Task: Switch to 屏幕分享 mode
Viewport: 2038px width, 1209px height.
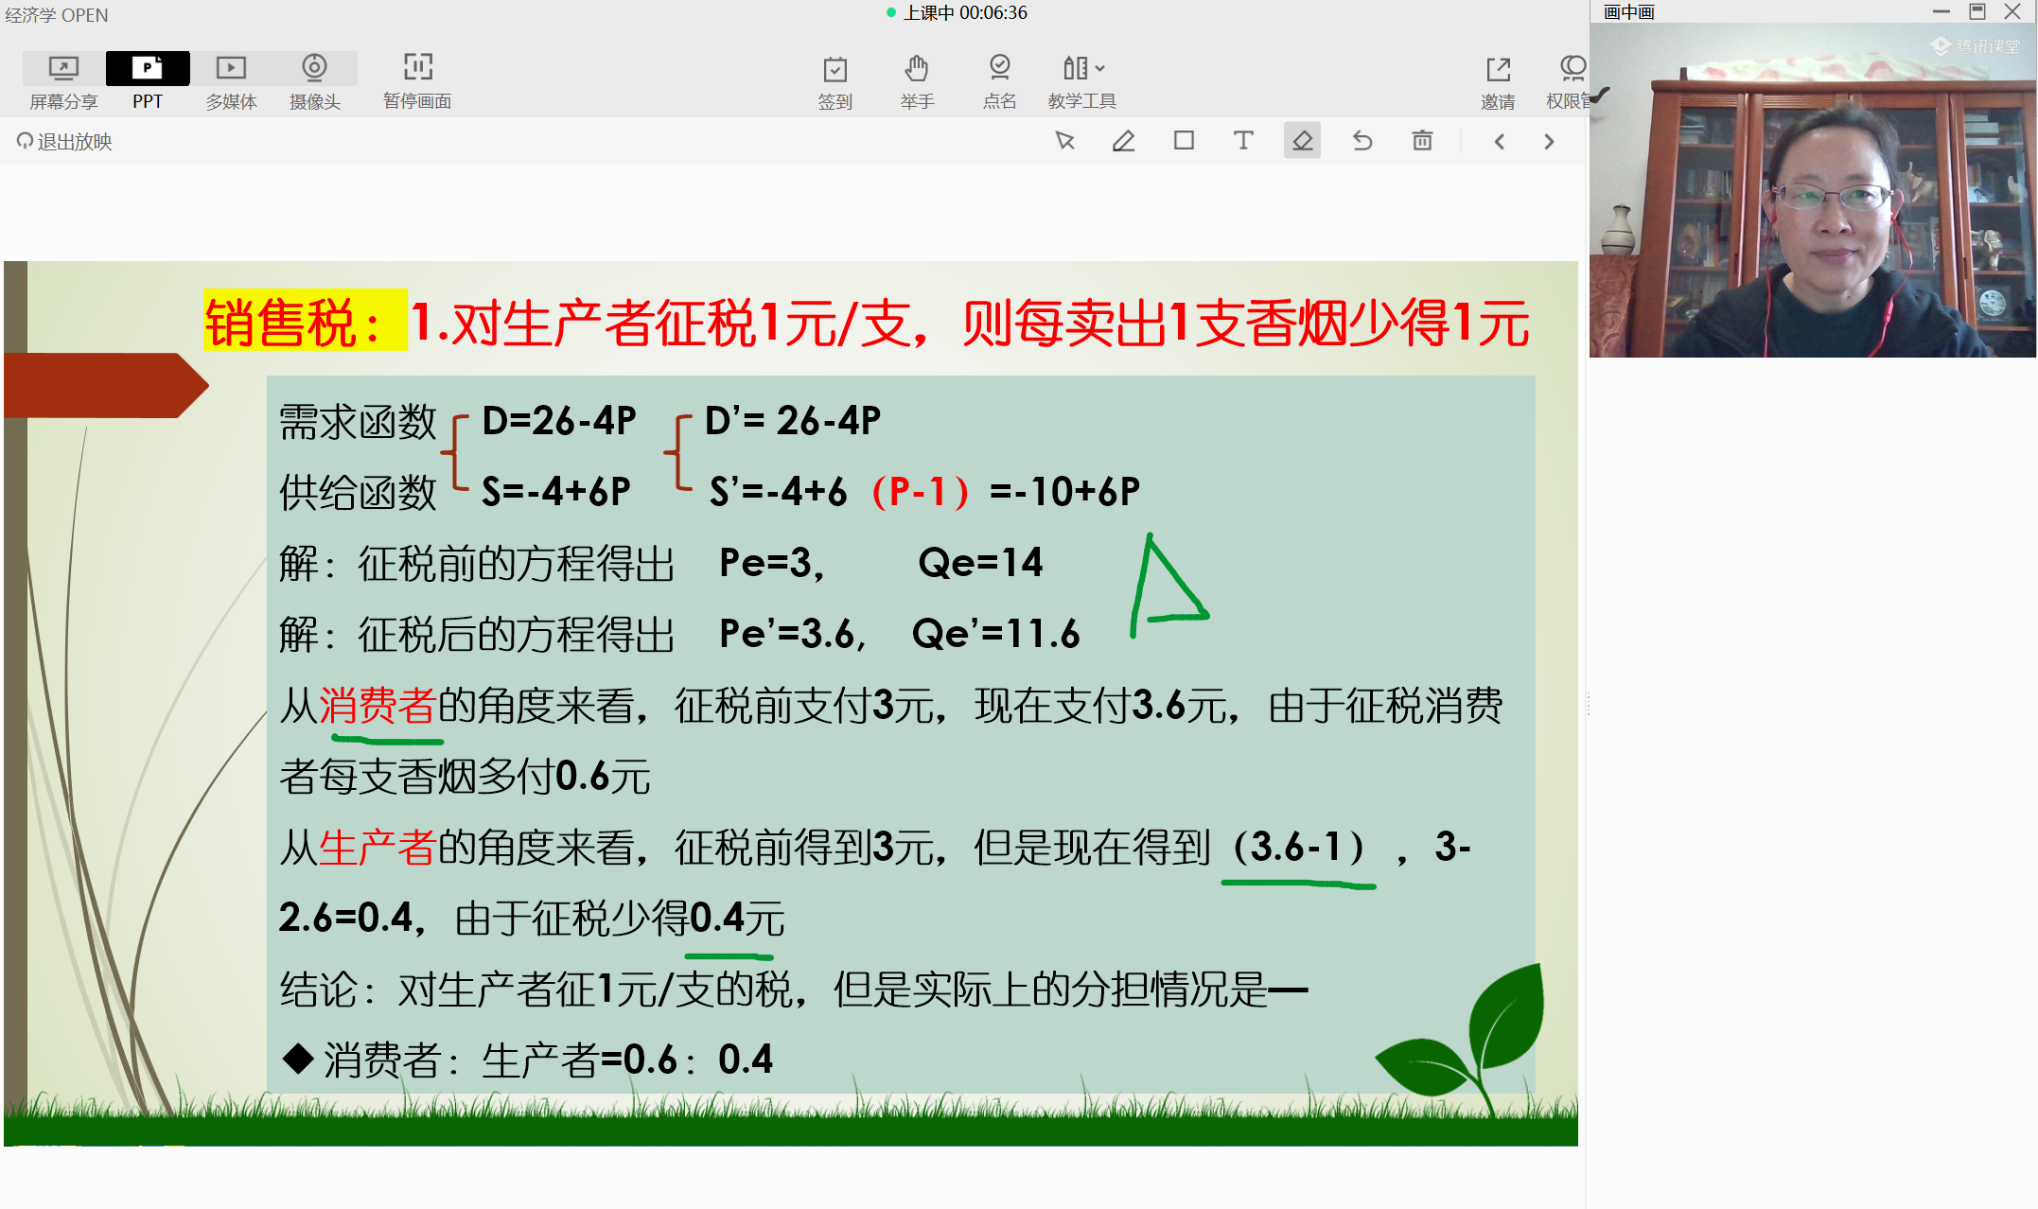Action: [63, 80]
